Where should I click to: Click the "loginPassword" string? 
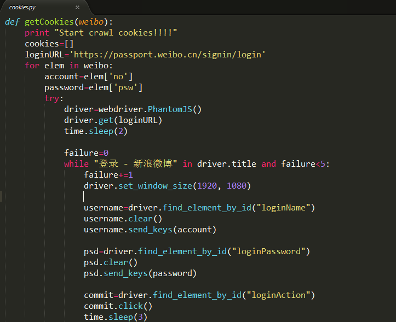click(x=269, y=251)
